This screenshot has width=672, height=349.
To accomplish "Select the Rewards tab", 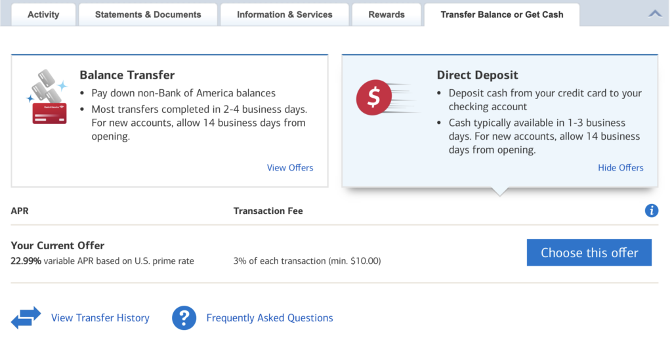I will click(387, 14).
